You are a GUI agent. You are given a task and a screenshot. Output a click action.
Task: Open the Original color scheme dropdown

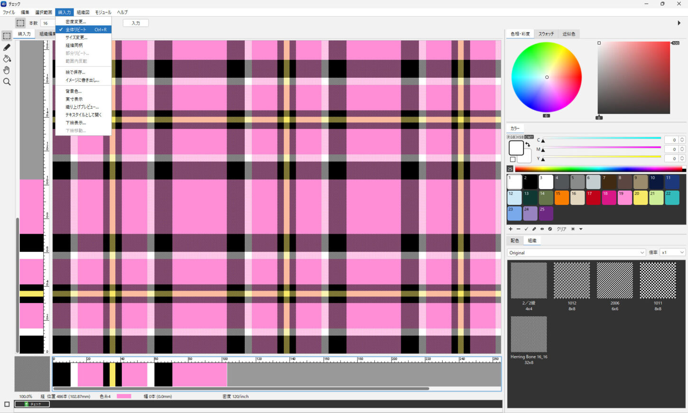576,253
